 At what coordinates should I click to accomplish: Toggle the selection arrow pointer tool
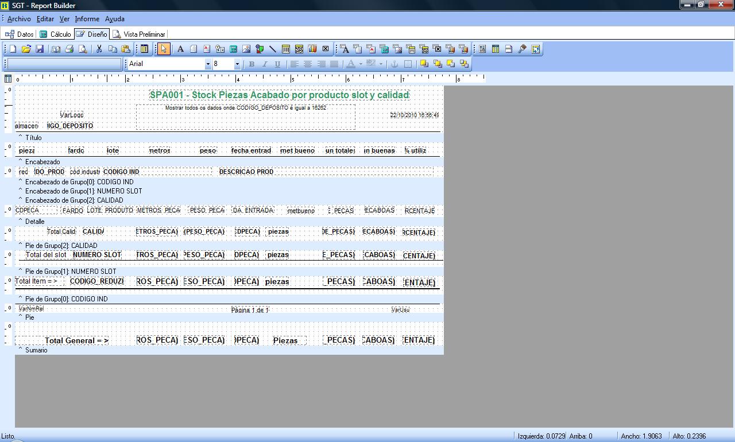coord(164,49)
